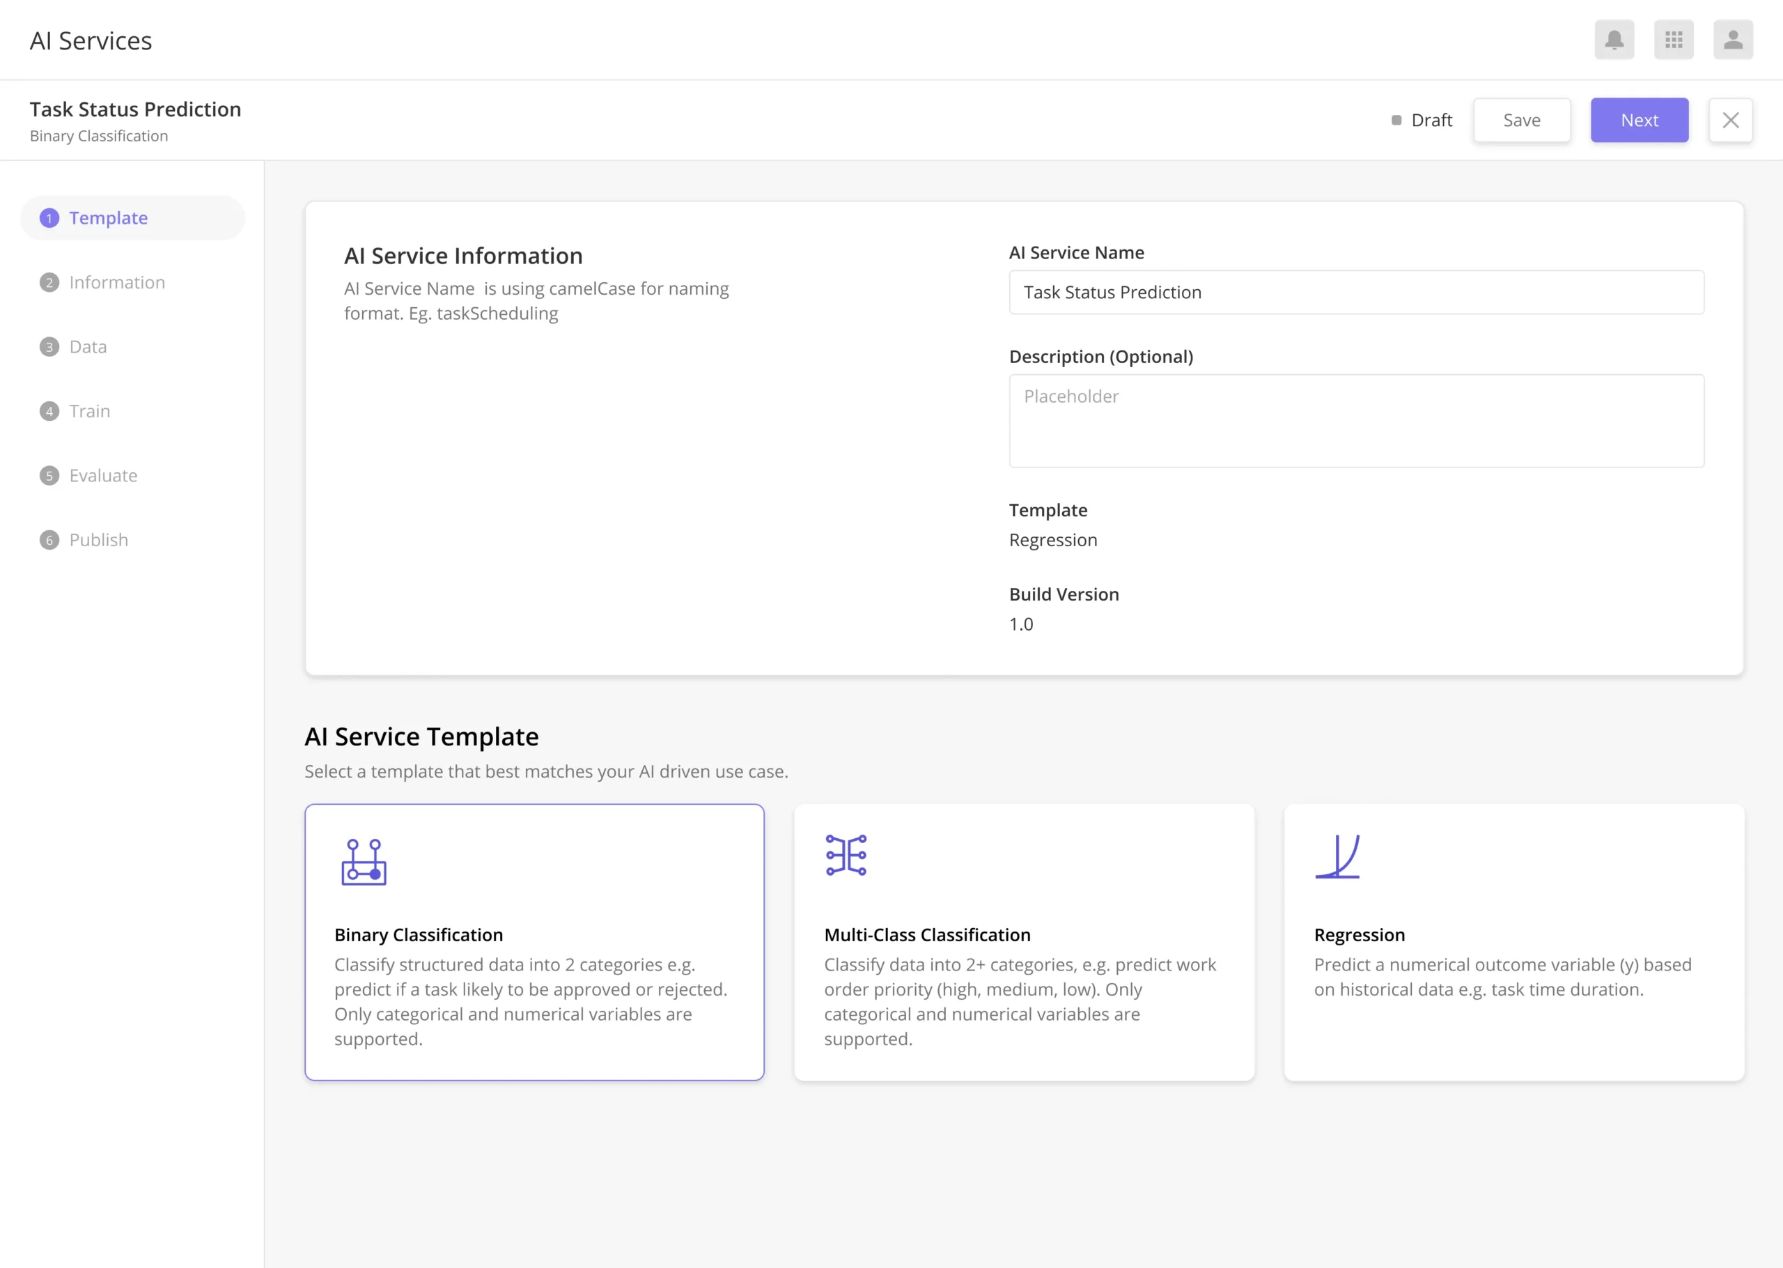Open the notifications bell icon
Viewport: 1783px width, 1268px height.
pyautogui.click(x=1614, y=40)
